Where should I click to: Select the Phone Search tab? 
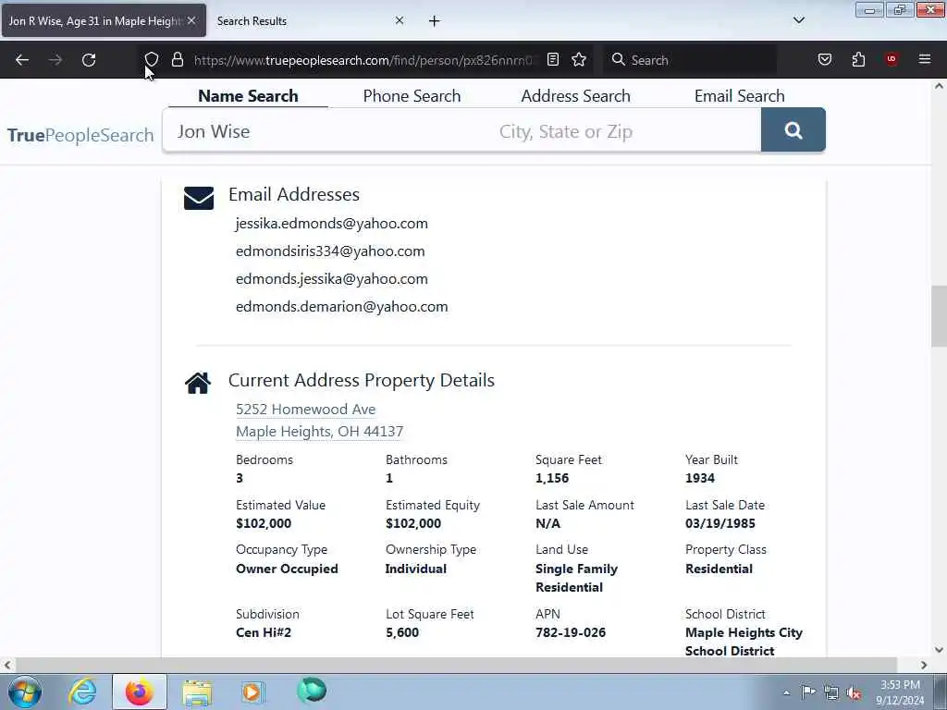[412, 96]
